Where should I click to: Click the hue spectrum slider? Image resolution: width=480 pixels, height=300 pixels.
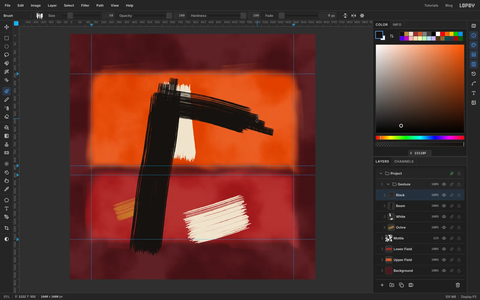[x=420, y=138]
